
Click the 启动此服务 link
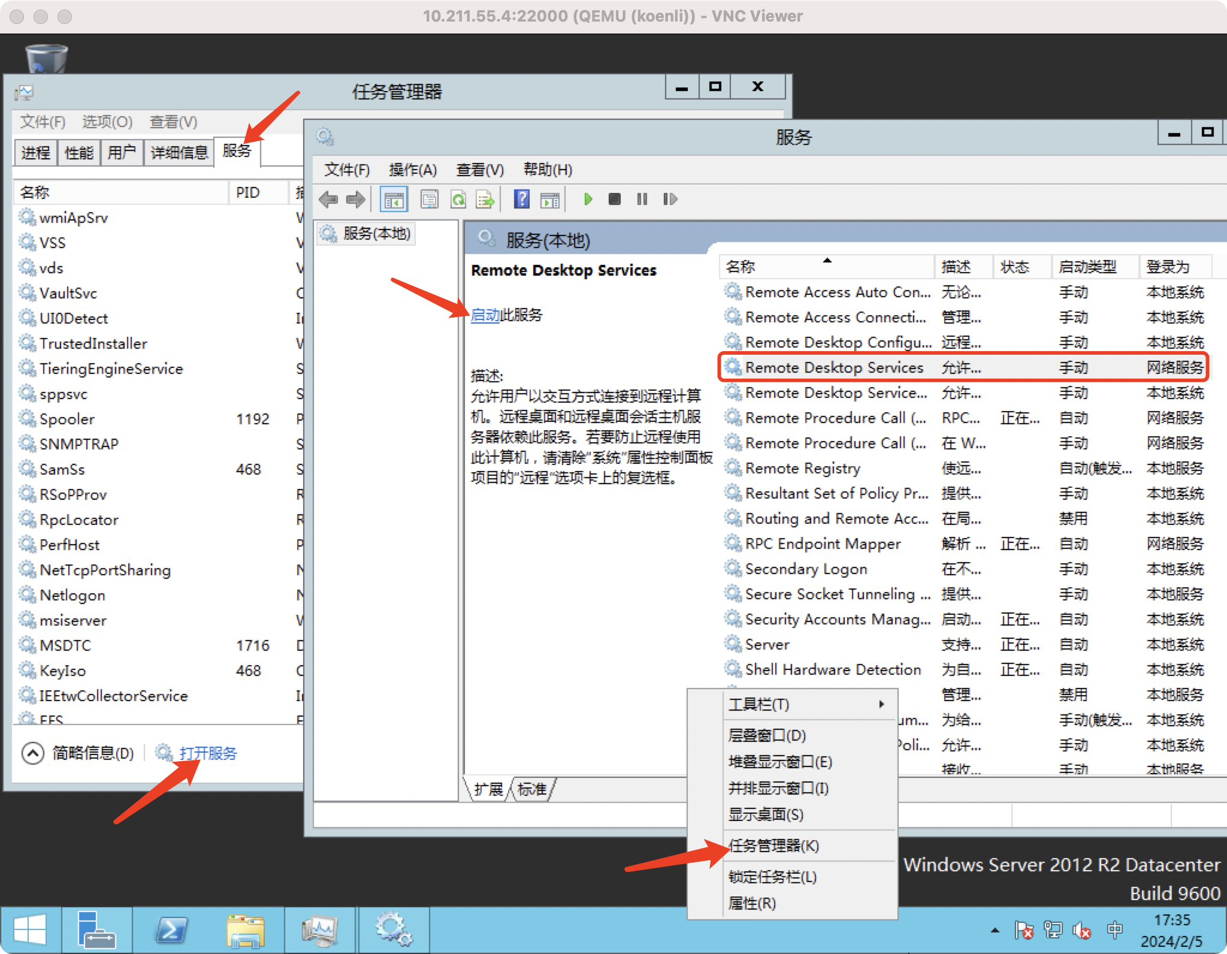tap(485, 315)
